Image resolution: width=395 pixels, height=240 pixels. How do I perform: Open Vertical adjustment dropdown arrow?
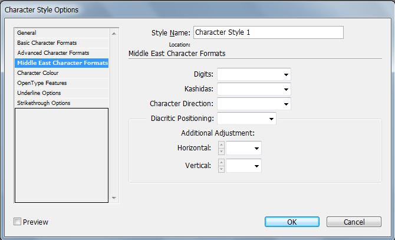257,166
